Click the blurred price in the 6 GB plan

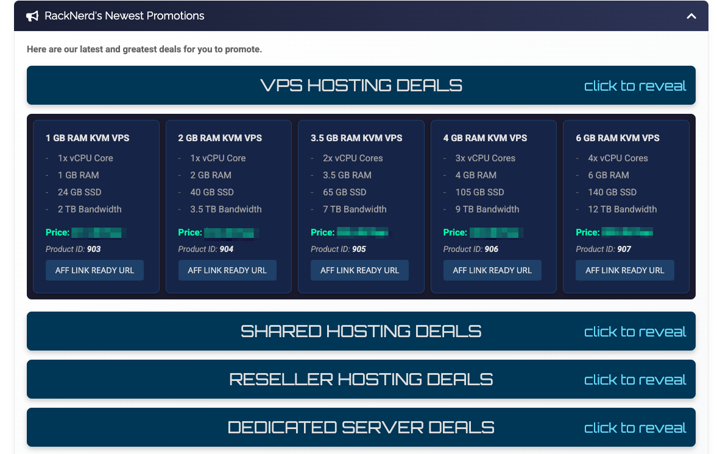(627, 232)
